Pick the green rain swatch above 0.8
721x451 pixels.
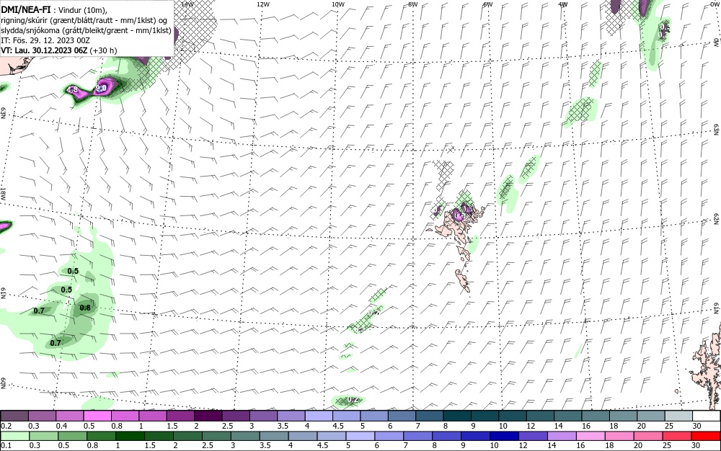[101, 436]
